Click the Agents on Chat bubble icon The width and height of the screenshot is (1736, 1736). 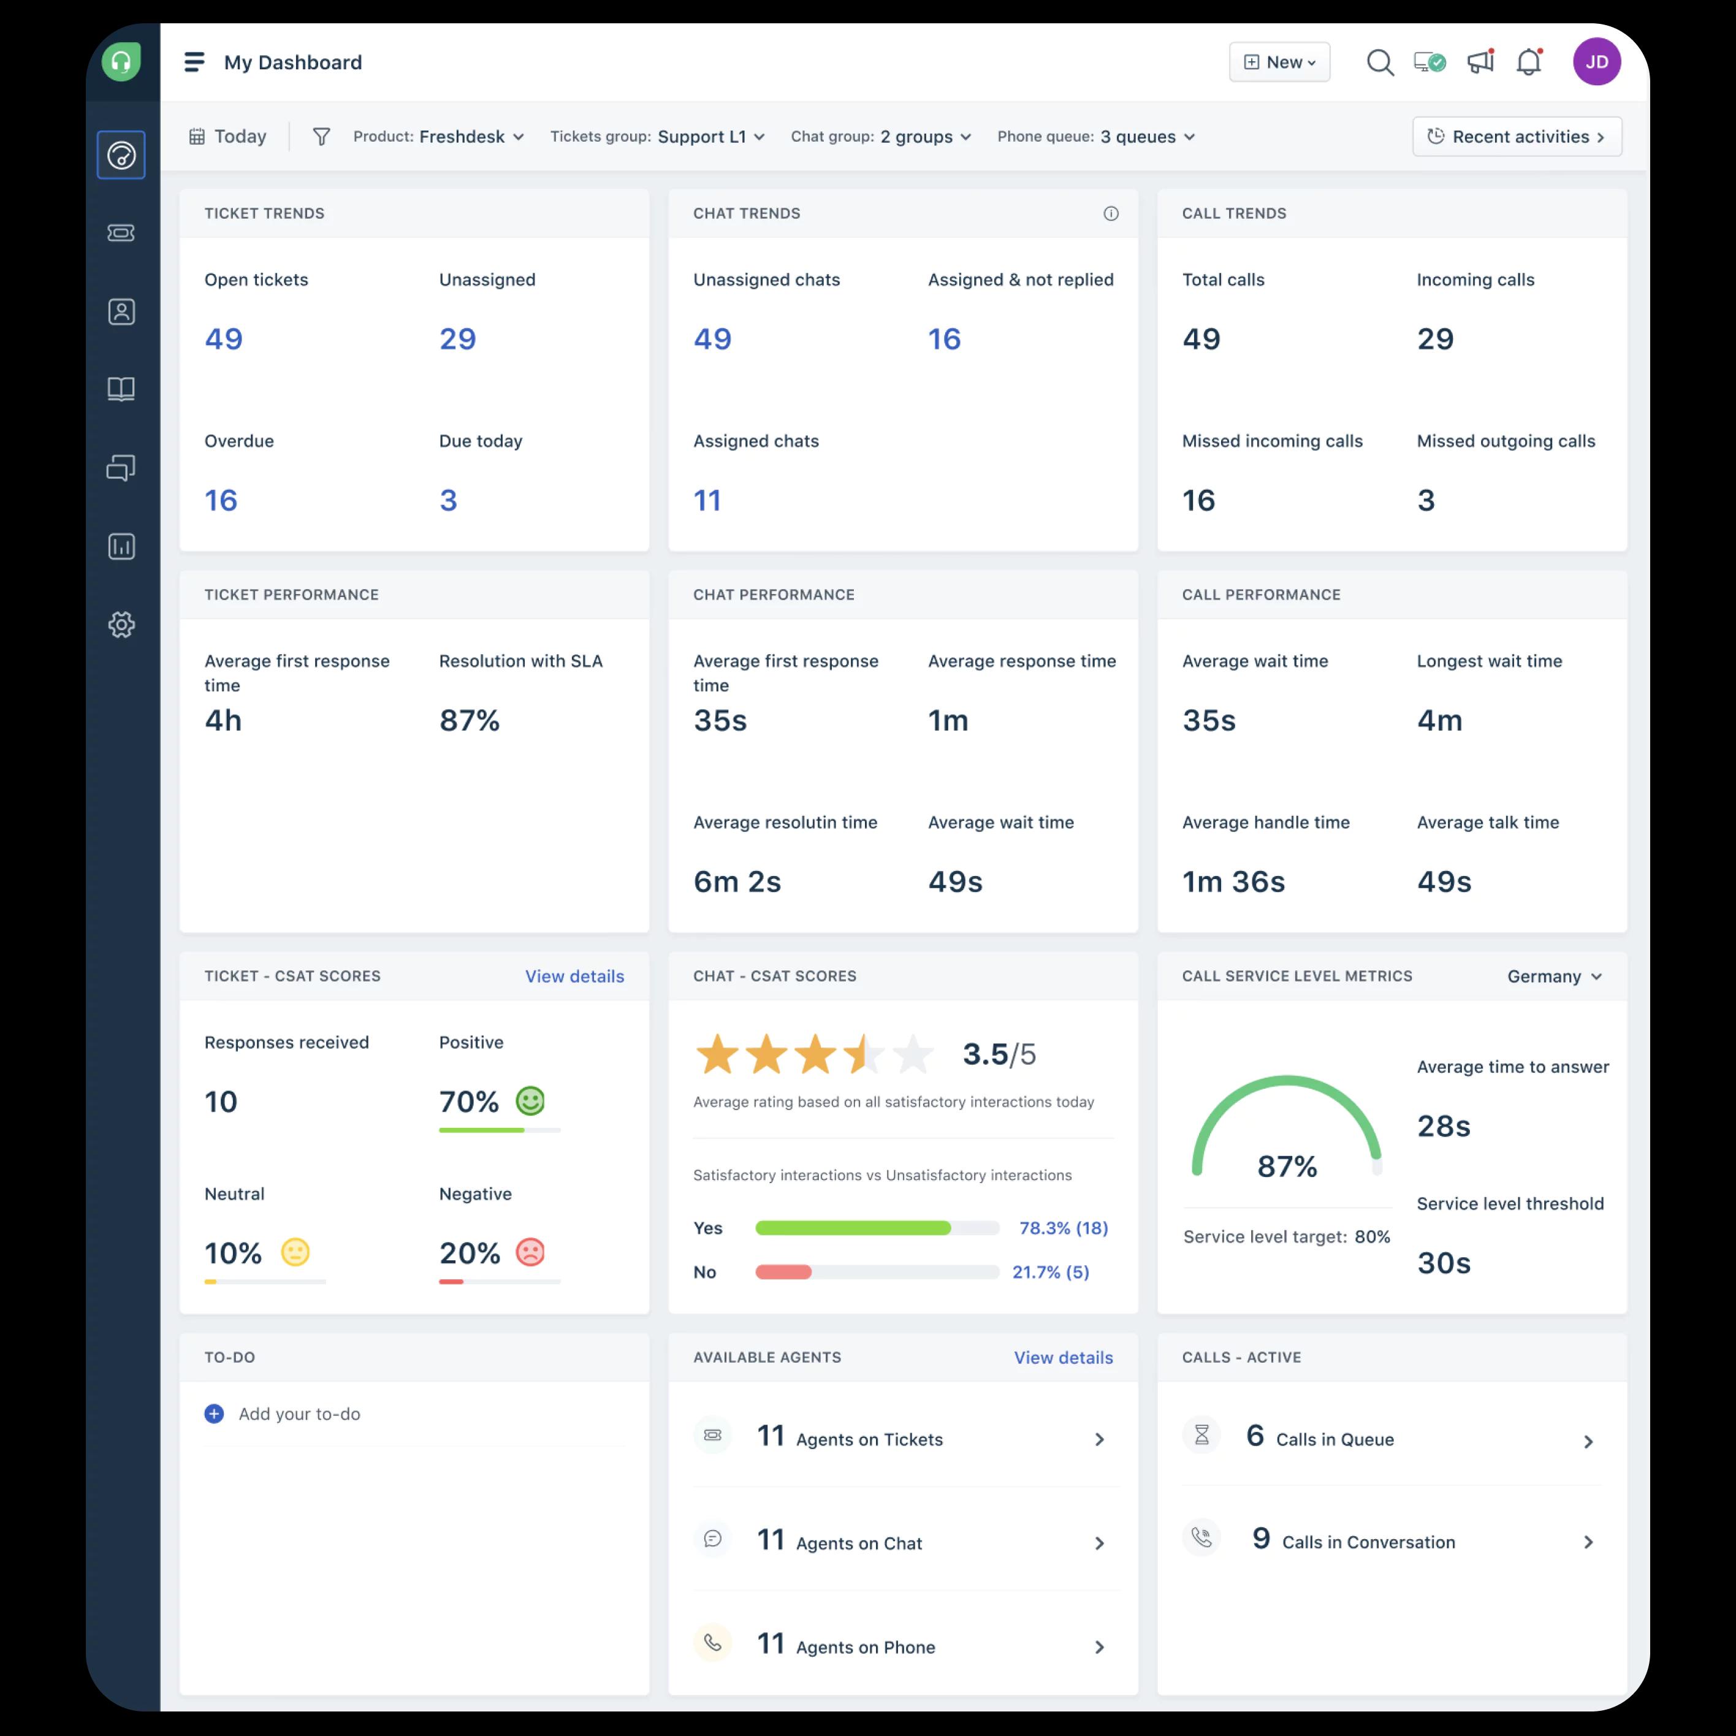712,1539
